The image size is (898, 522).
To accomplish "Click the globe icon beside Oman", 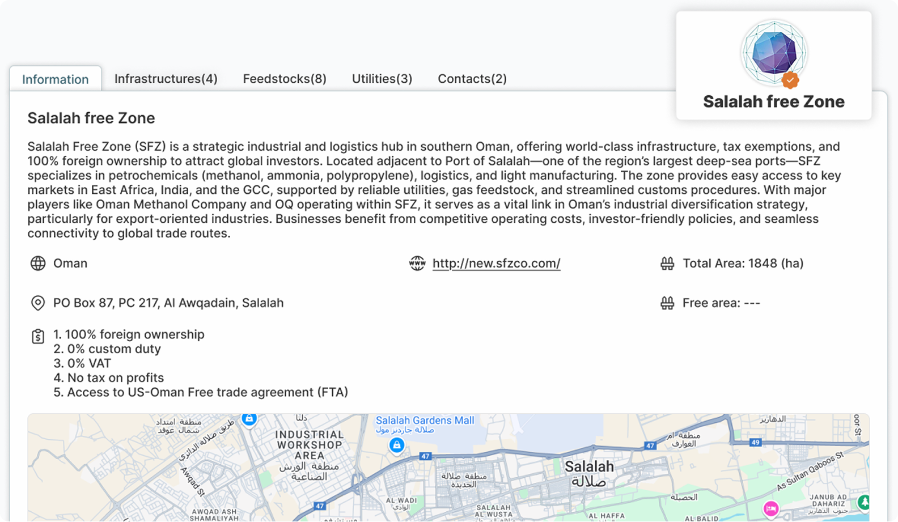I will click(38, 264).
